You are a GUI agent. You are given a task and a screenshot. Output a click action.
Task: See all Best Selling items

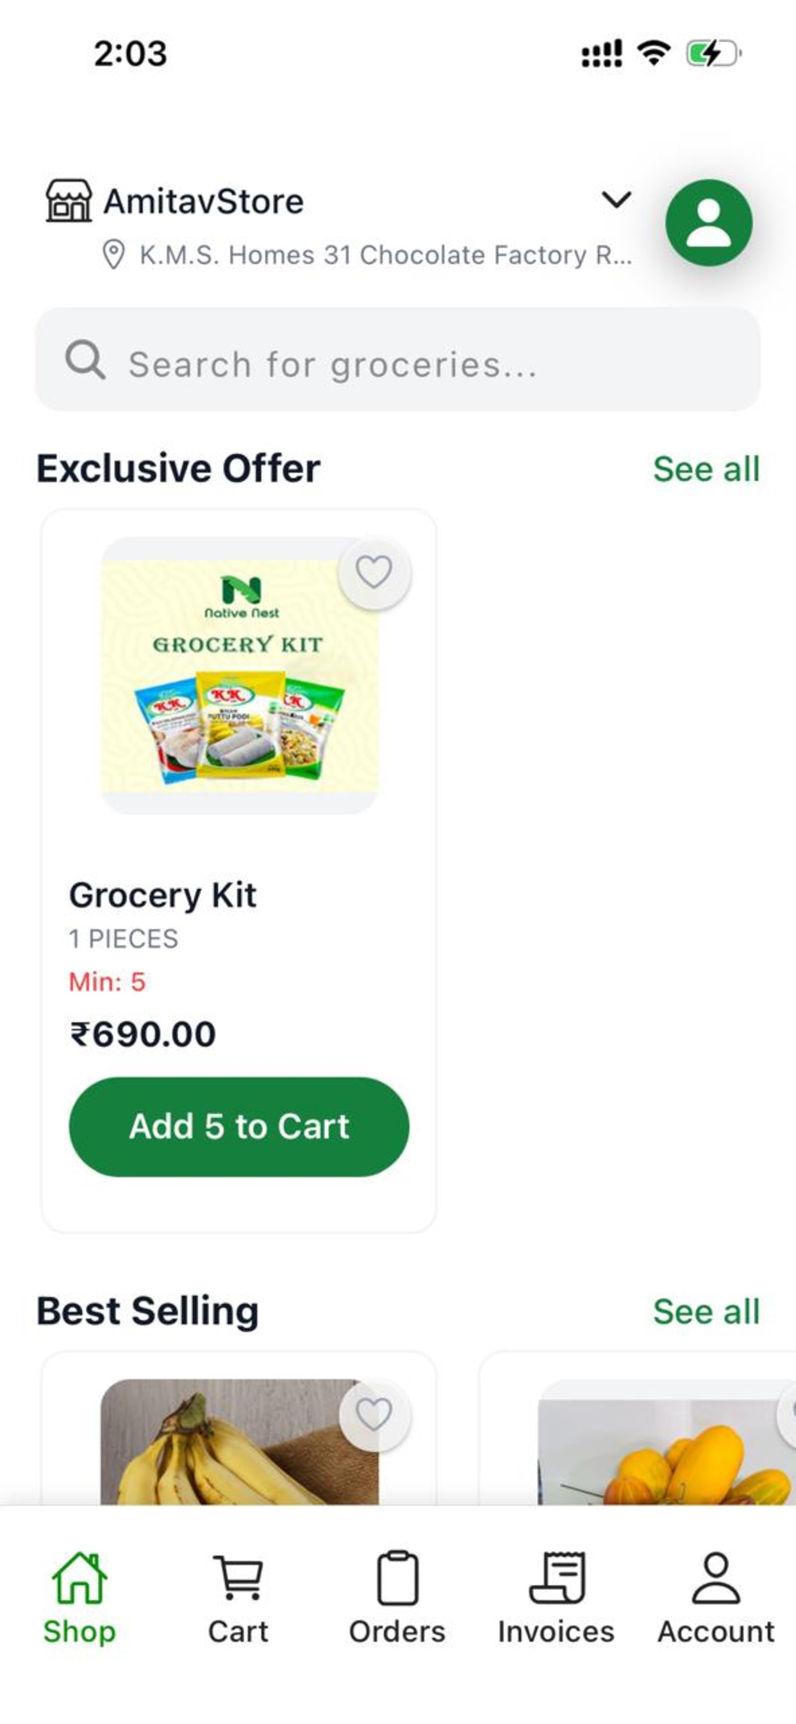click(x=706, y=1311)
